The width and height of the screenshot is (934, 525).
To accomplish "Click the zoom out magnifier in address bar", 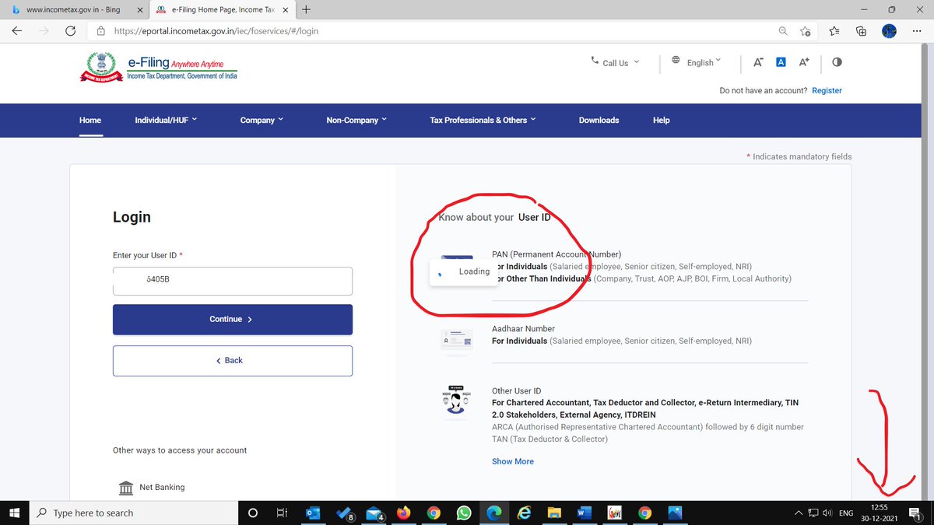I will (x=782, y=31).
